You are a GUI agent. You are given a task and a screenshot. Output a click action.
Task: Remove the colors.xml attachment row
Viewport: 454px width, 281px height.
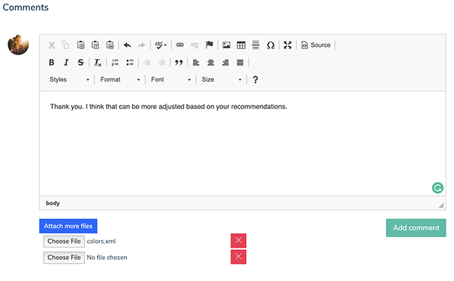point(238,240)
